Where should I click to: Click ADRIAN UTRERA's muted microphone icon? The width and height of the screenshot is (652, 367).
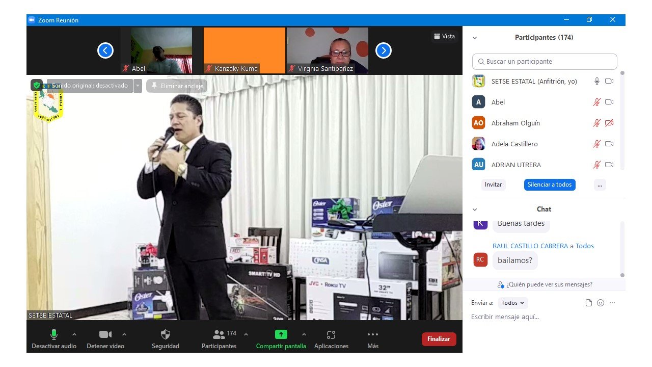[x=597, y=165]
